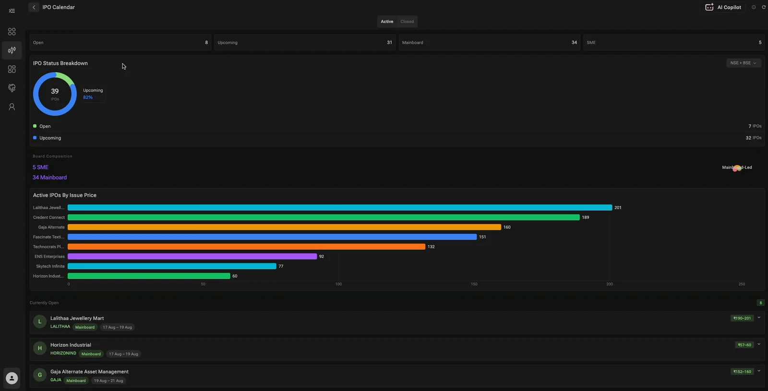Click the orange Gaja Alternate bar
768x391 pixels.
coord(284,227)
